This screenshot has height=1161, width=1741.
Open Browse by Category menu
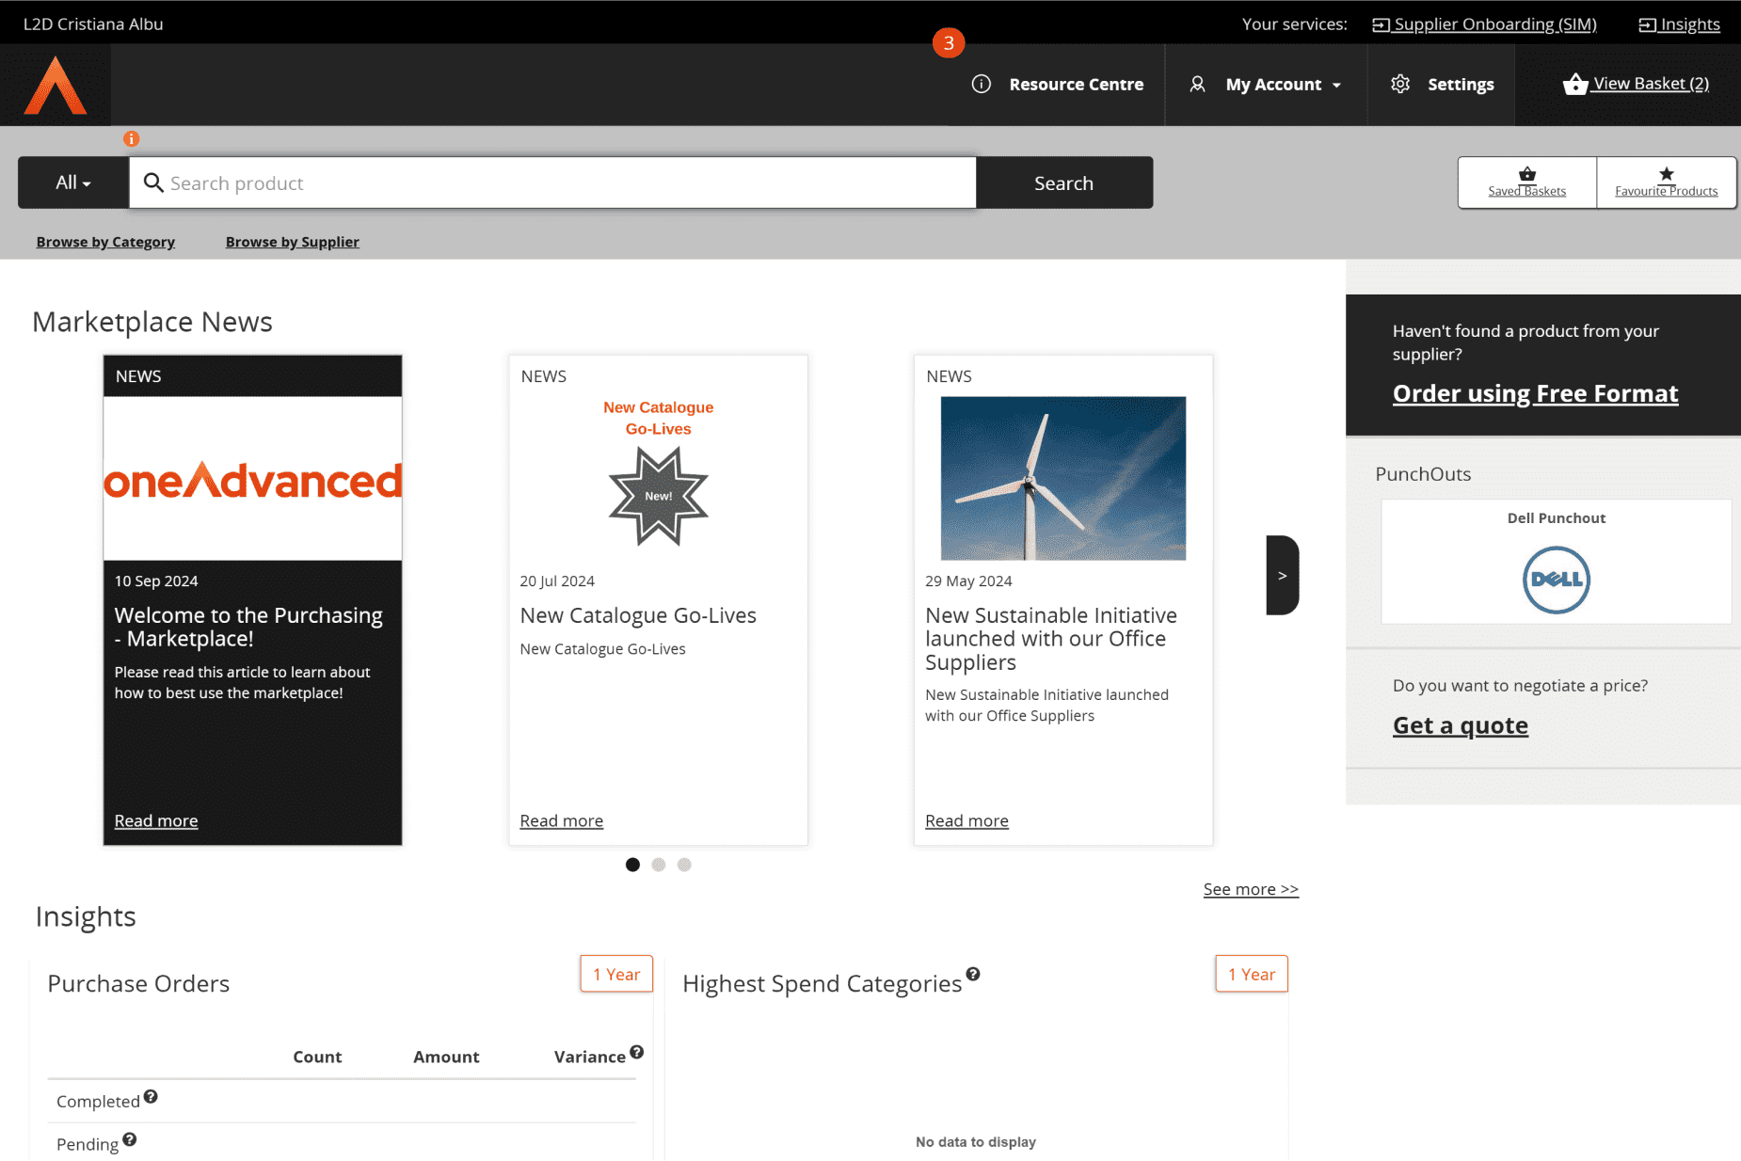click(x=105, y=242)
